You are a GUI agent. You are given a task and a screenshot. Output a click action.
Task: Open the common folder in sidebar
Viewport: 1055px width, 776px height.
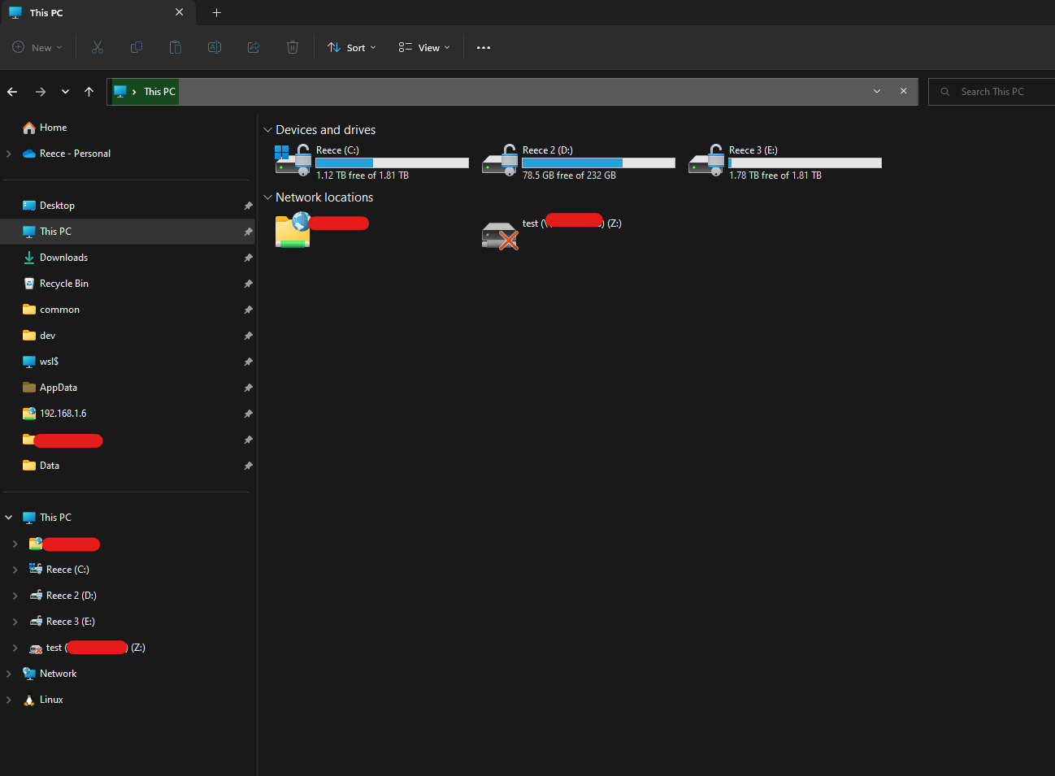pos(59,310)
